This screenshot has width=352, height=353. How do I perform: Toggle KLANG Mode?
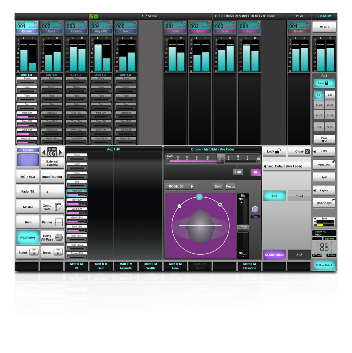pos(274,255)
